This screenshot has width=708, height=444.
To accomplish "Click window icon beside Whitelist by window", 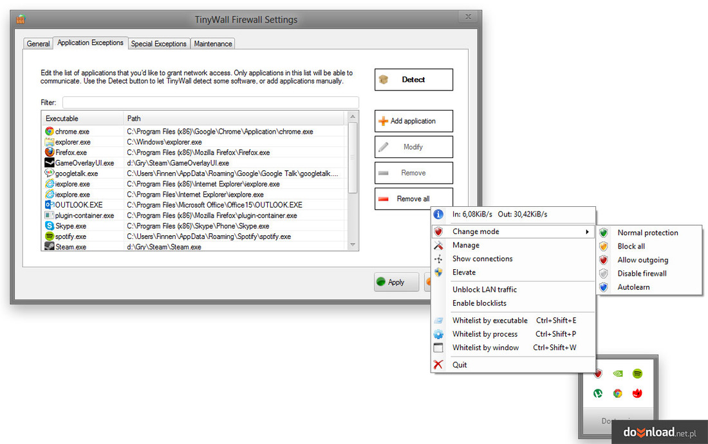I will tap(438, 348).
